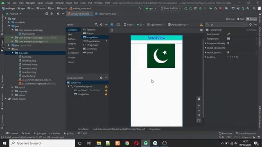This screenshot has width=262, height=147.
Task: Open the Android project view dropdown
Action: pyautogui.click(x=14, y=14)
